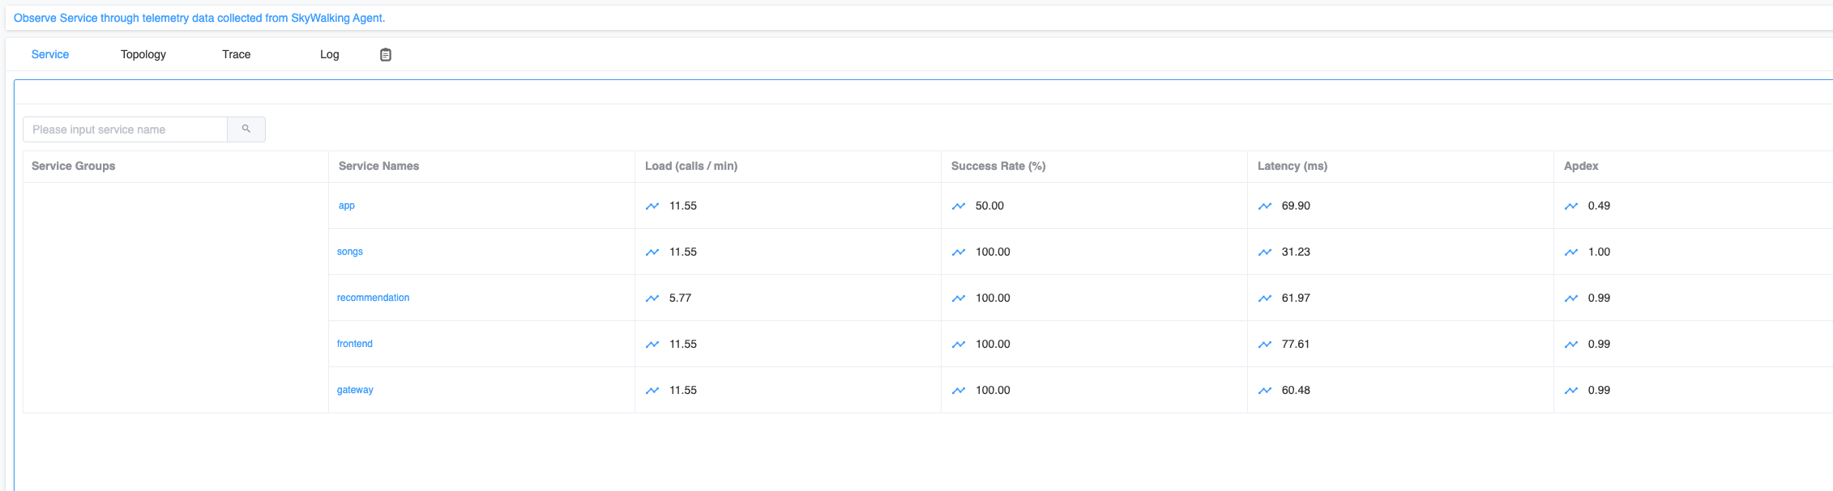Open the songs service link

(x=350, y=252)
